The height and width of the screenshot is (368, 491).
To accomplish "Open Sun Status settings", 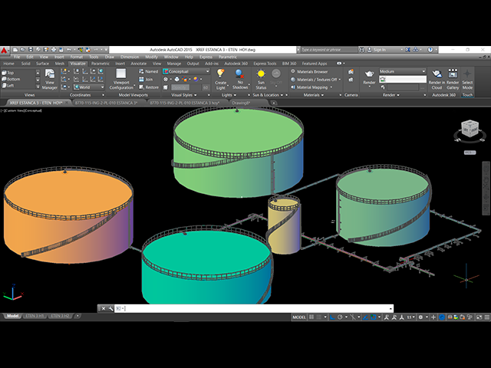I will 260,77.
